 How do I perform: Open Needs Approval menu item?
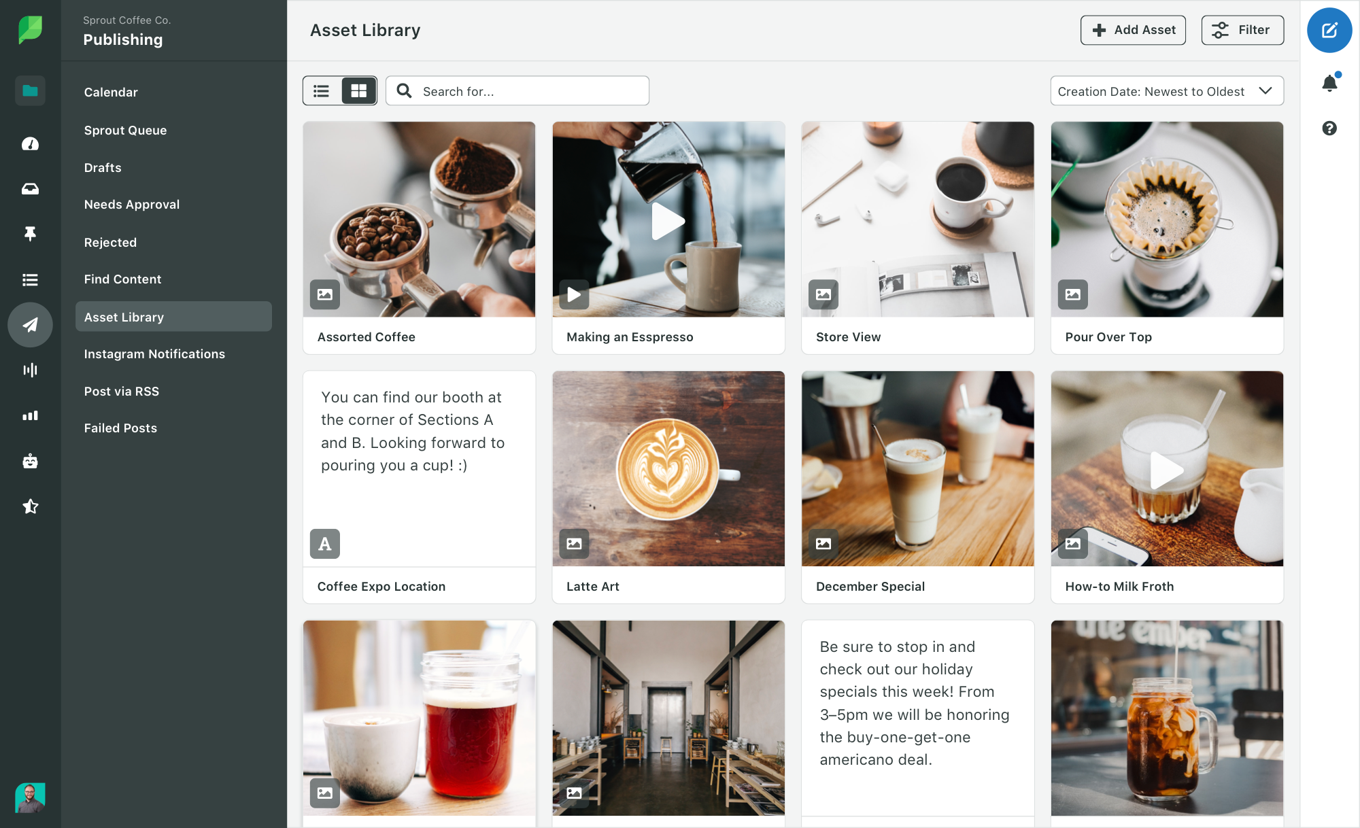(131, 204)
